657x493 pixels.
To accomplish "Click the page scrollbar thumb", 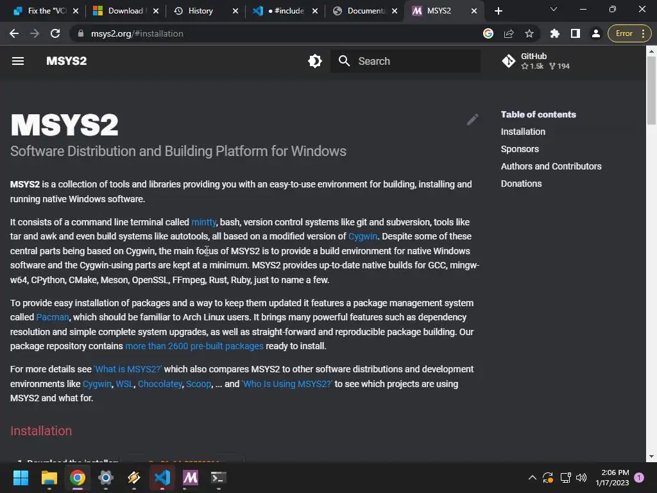I will (651, 90).
